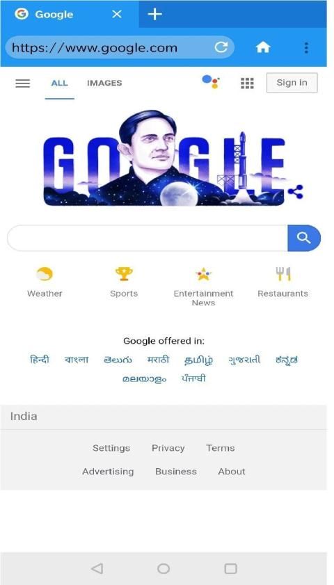This screenshot has width=334, height=585.
Task: Open the Weather shortcut
Action: [x=45, y=282]
